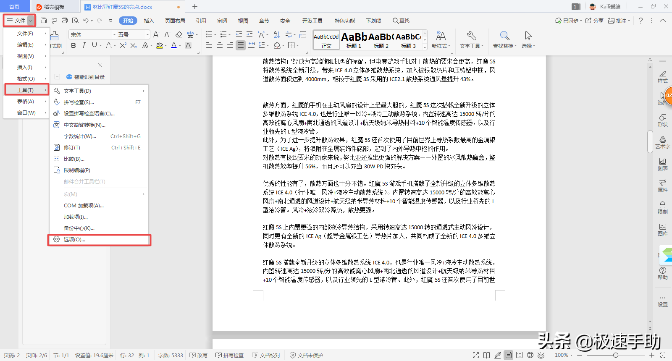Apply Subscript formatting
Viewport: 672px width, 361px height.
(134, 45)
